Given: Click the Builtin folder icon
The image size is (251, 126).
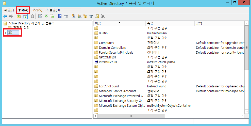Looking at the screenshot, I should (96, 33).
